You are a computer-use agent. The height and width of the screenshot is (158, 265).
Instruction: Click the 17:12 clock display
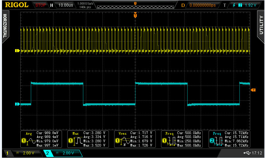[x=257, y=153]
